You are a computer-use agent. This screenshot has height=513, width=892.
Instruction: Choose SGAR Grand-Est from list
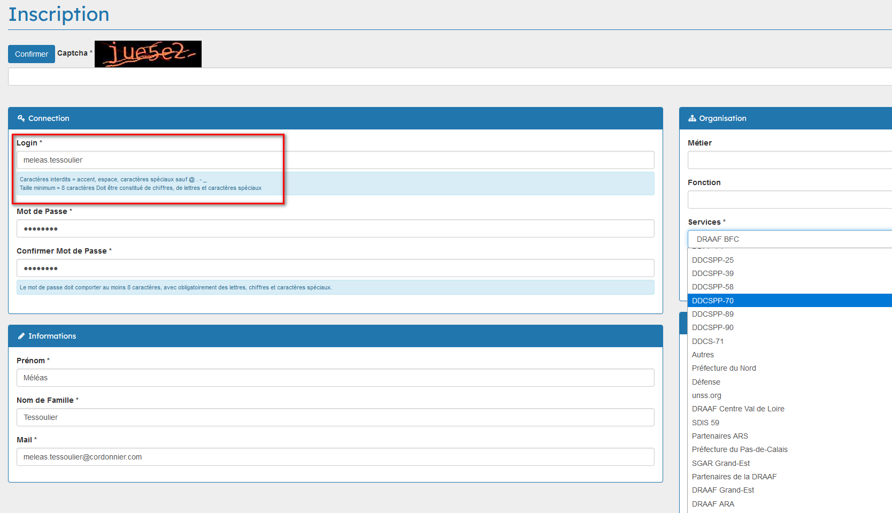(x=720, y=463)
